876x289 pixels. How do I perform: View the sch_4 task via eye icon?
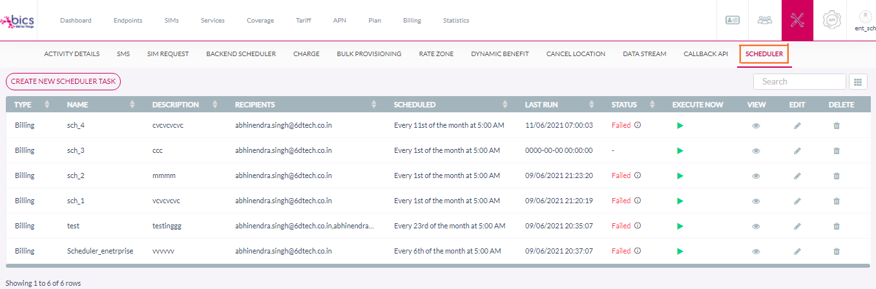tap(756, 125)
